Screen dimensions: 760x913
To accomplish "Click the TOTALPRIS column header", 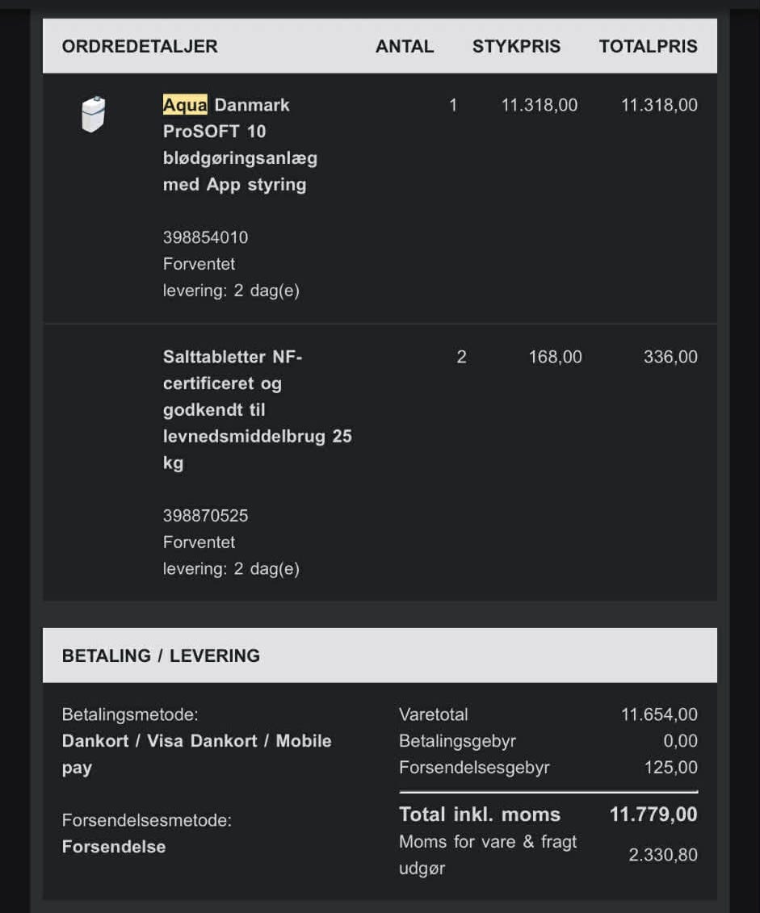I will 648,46.
